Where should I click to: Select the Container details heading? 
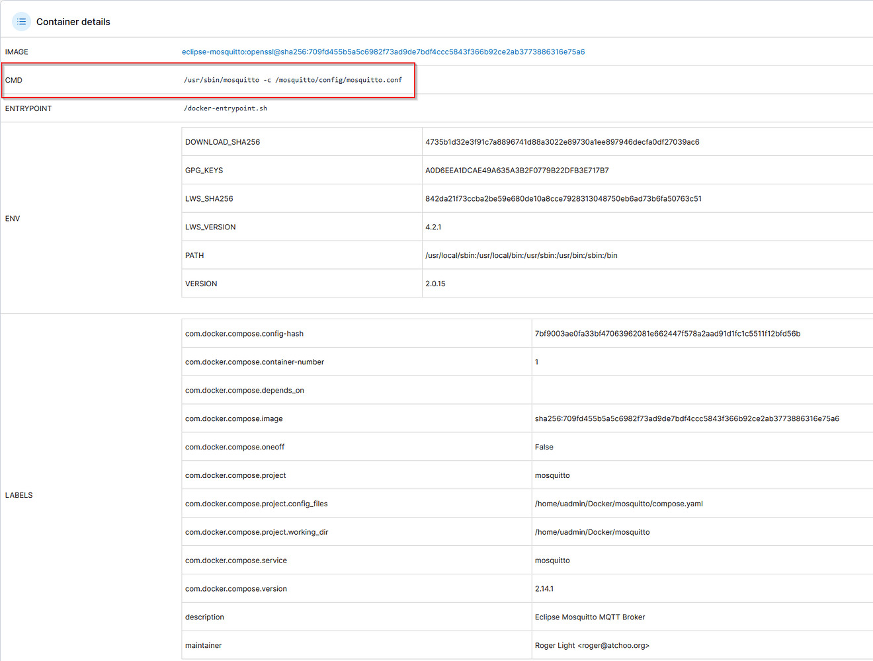[73, 22]
